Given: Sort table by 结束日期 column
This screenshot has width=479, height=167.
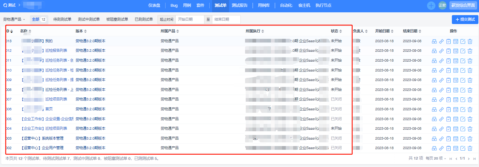Looking at the screenshot, I should click(x=412, y=31).
